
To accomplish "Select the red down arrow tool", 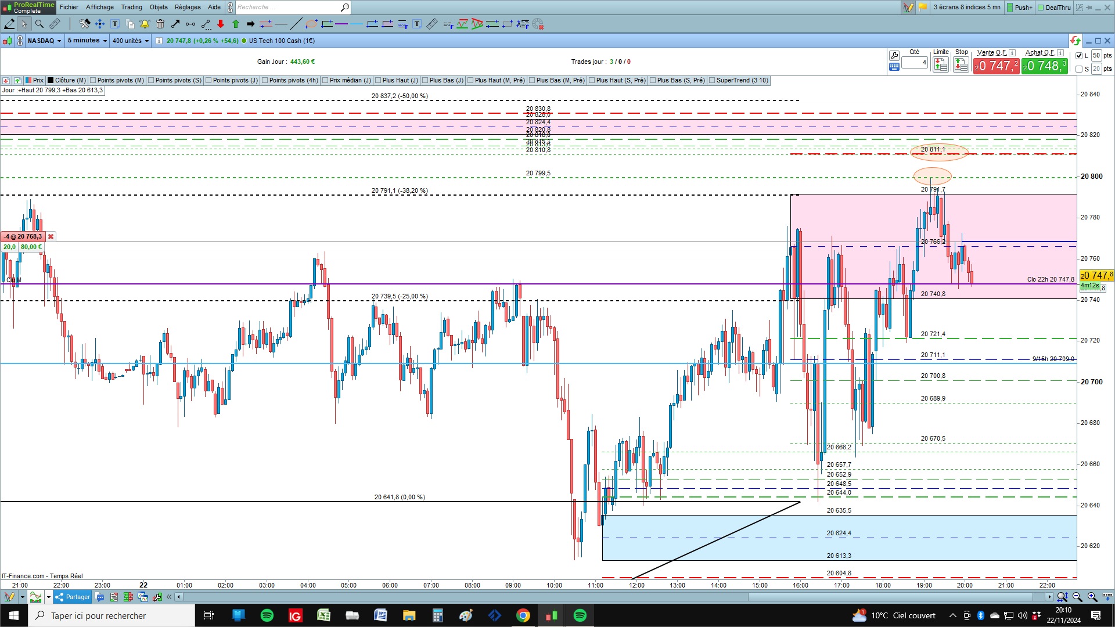I will click(x=221, y=24).
